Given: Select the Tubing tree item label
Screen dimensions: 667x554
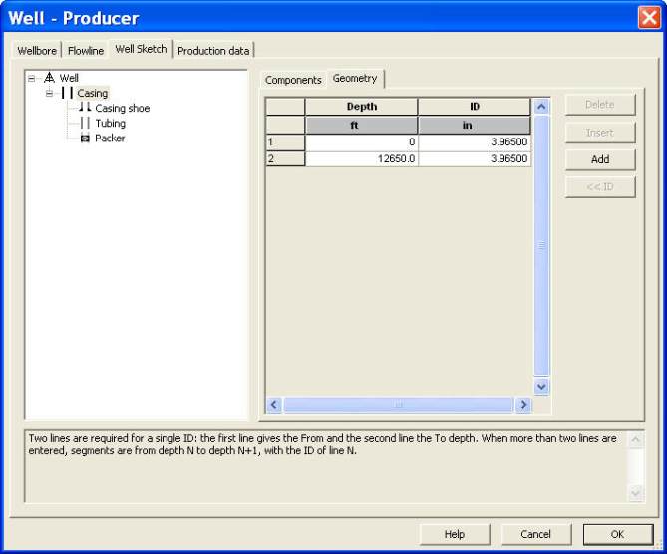Looking at the screenshot, I should (110, 124).
